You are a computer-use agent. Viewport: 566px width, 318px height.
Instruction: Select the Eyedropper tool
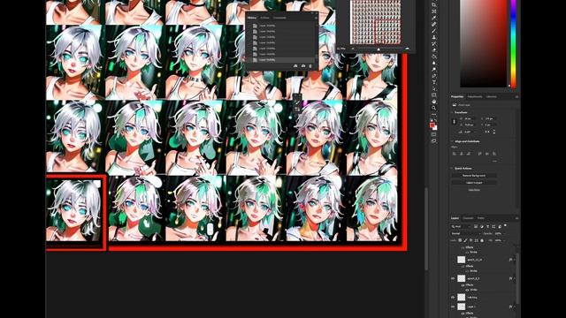click(434, 18)
